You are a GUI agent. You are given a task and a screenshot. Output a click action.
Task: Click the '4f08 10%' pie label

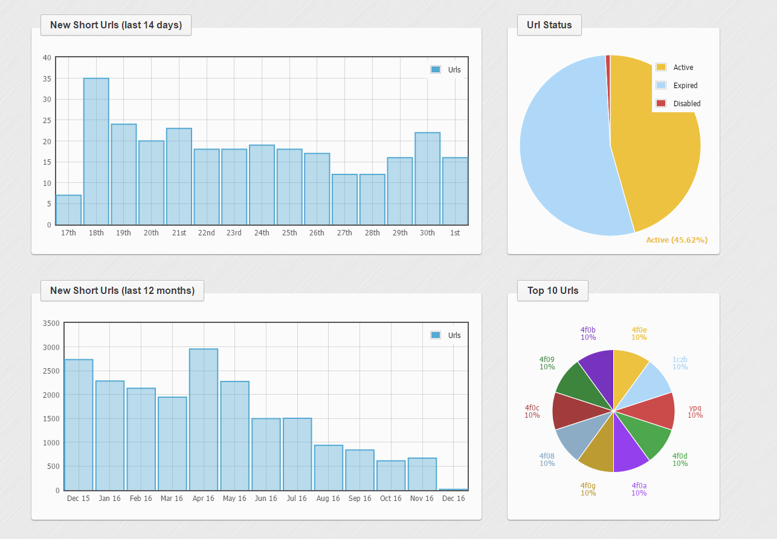point(547,460)
